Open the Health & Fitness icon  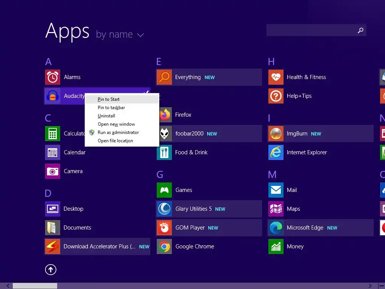tap(276, 77)
